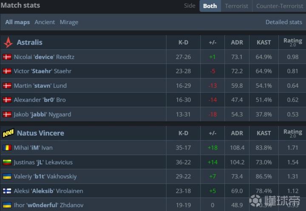Click the Danish flag beside jabbi
This screenshot has height=211, width=306.
click(x=7, y=114)
